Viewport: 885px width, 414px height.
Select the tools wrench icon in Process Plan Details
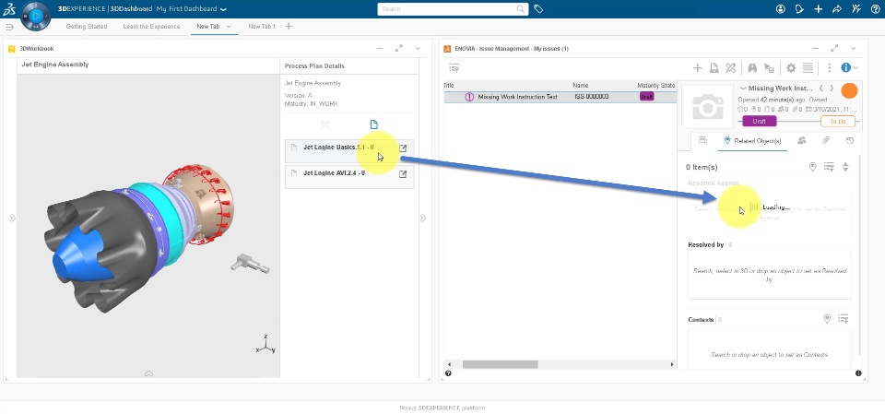tap(325, 124)
